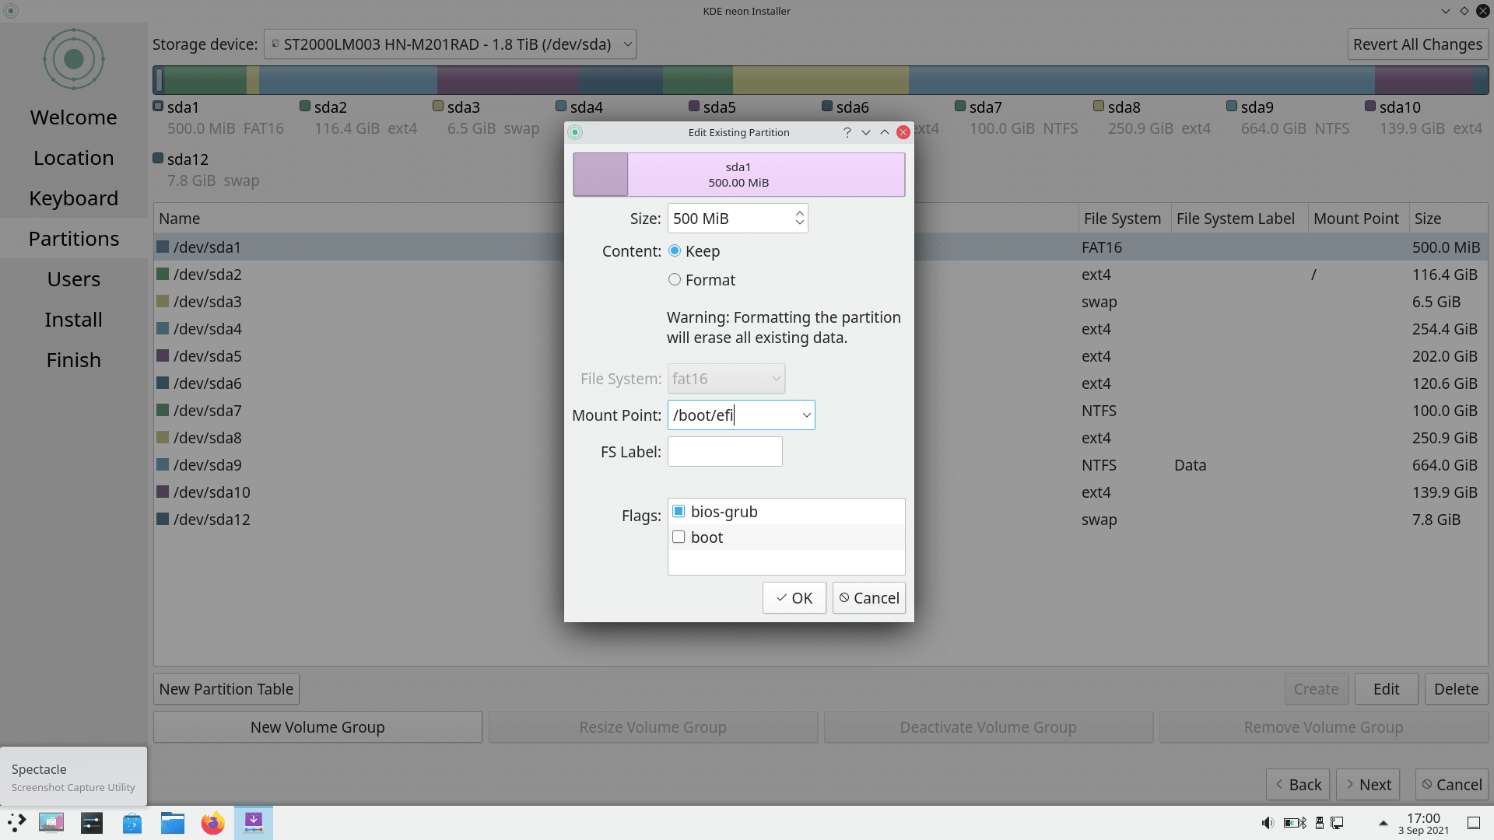Image resolution: width=1494 pixels, height=840 pixels.
Task: Open the Storage device dropdown
Action: coord(450,44)
